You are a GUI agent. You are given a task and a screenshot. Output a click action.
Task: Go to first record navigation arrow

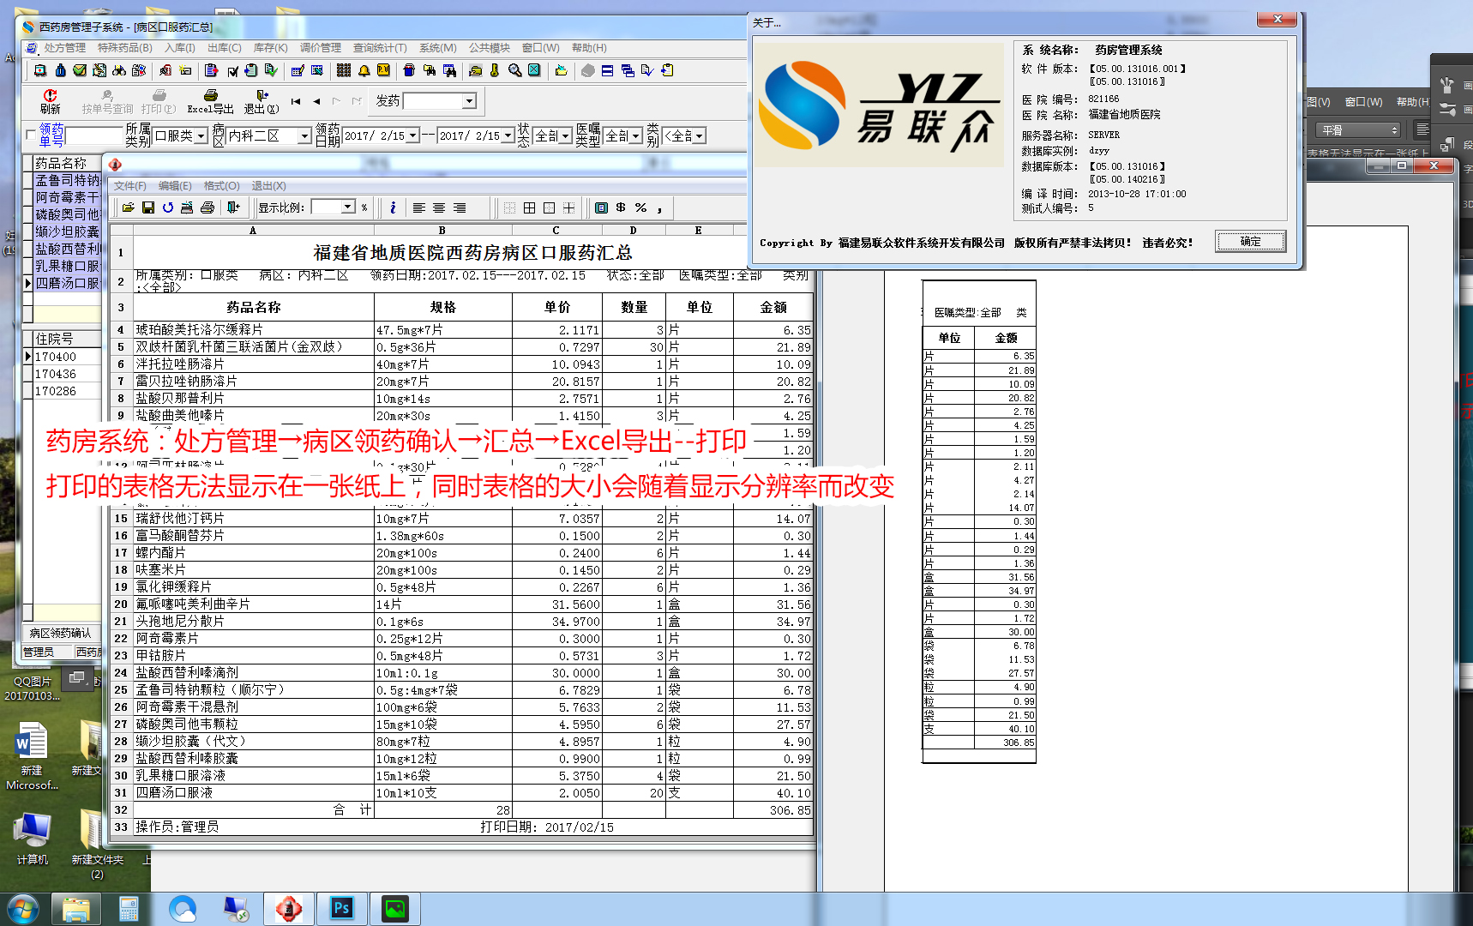pyautogui.click(x=296, y=101)
